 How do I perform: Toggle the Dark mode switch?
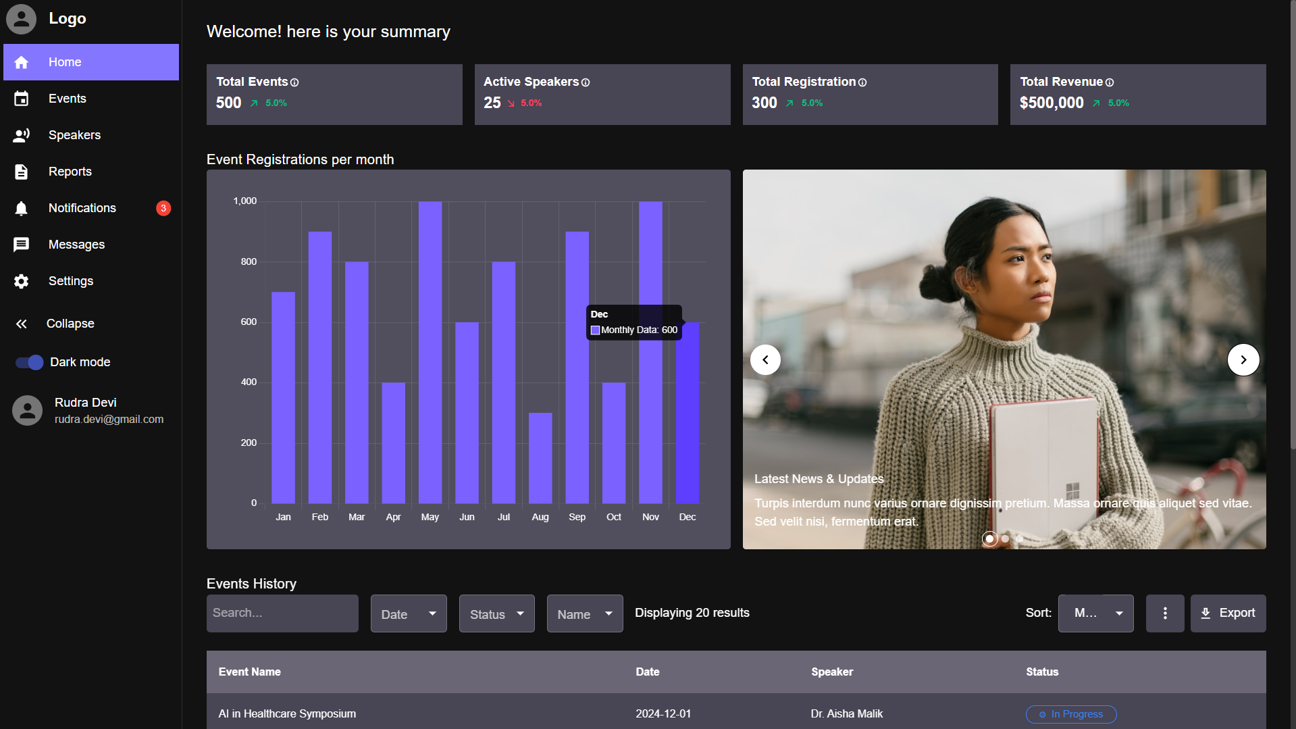tap(30, 362)
